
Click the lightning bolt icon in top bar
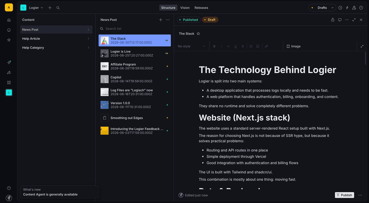[347, 8]
